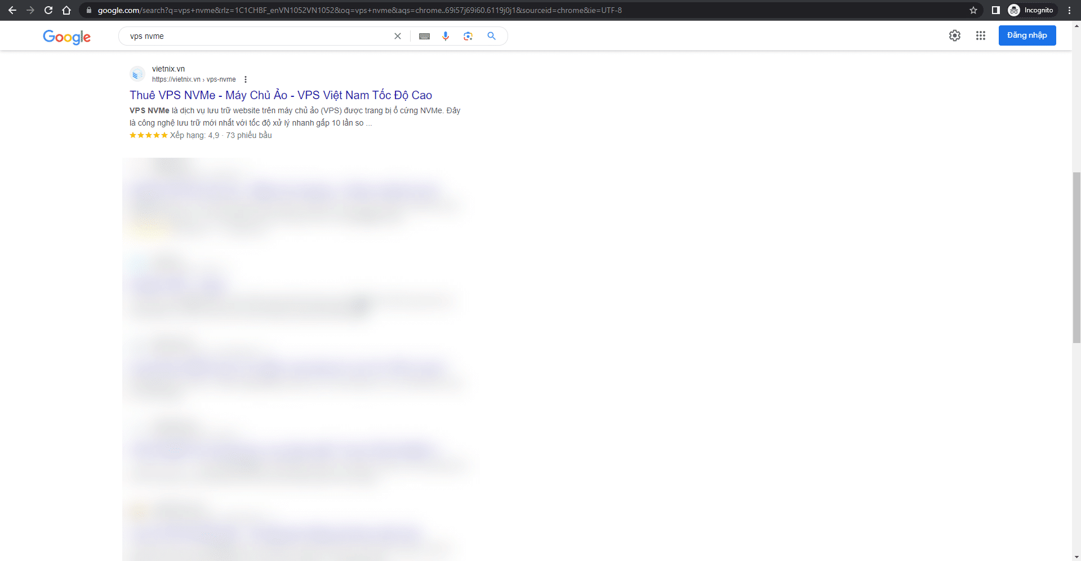The width and height of the screenshot is (1081, 561).
Task: Click scrollbar up arrow
Action: pyautogui.click(x=1076, y=25)
